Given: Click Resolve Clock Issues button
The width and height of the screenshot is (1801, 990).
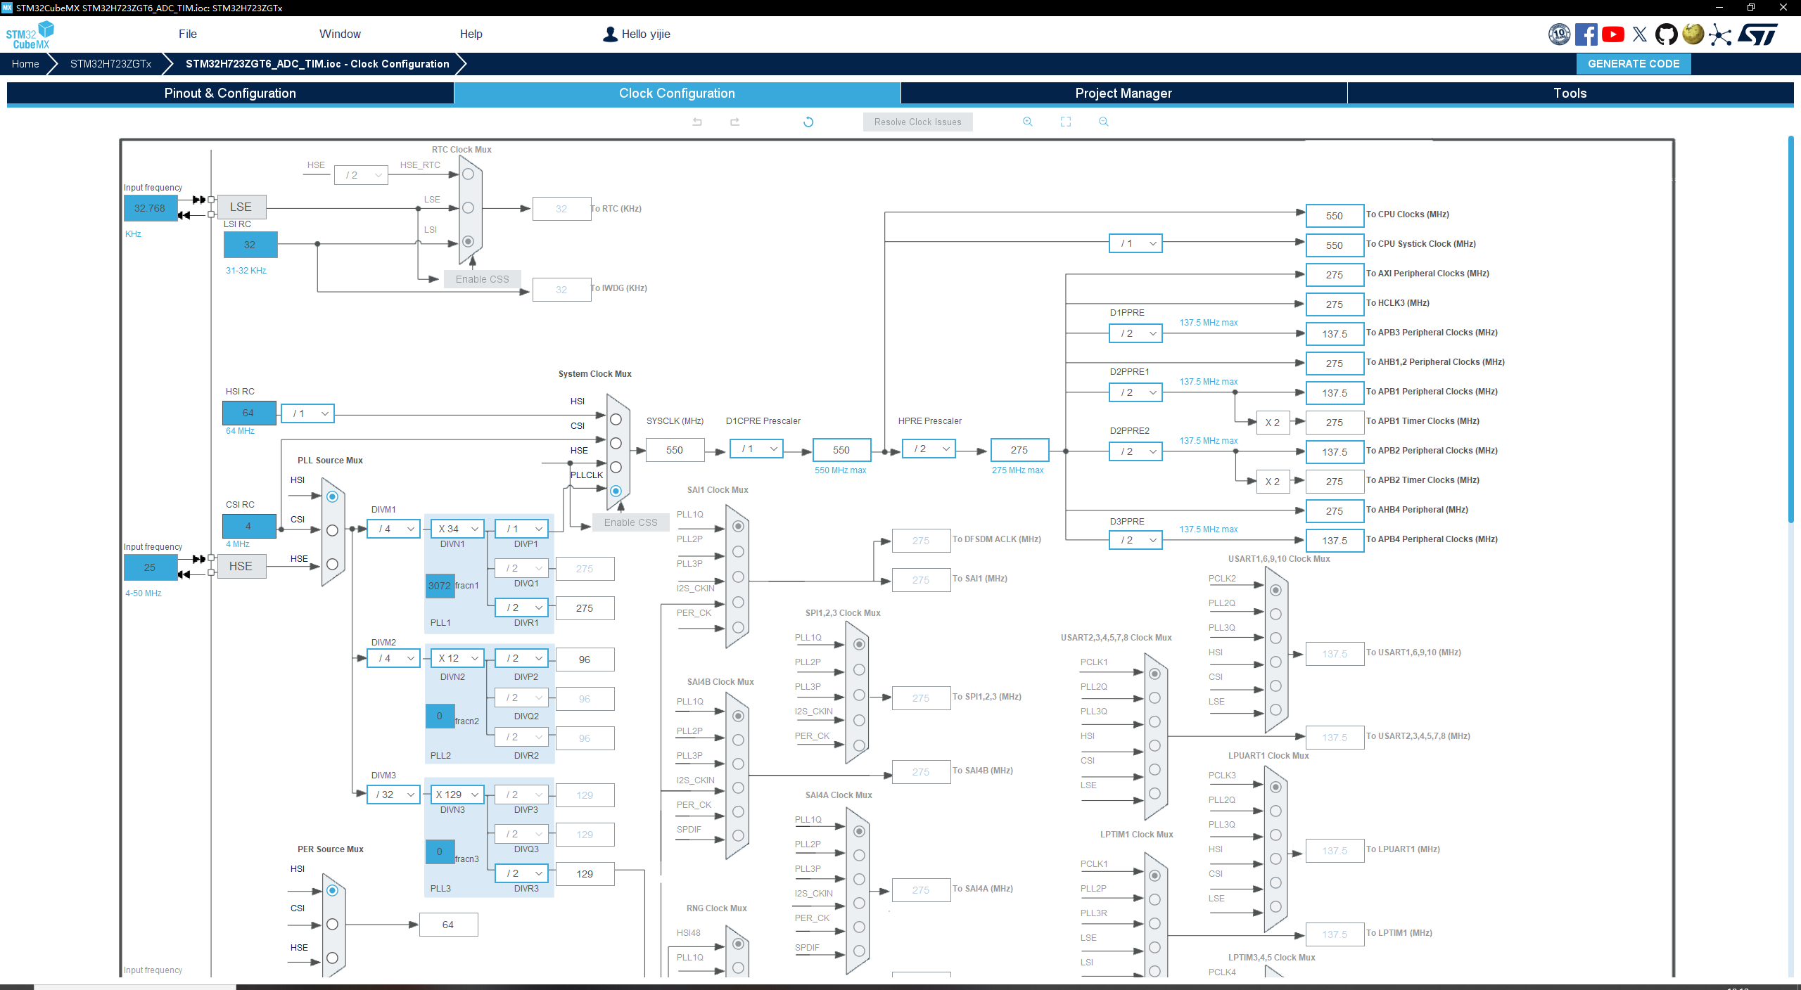Looking at the screenshot, I should pos(917,122).
